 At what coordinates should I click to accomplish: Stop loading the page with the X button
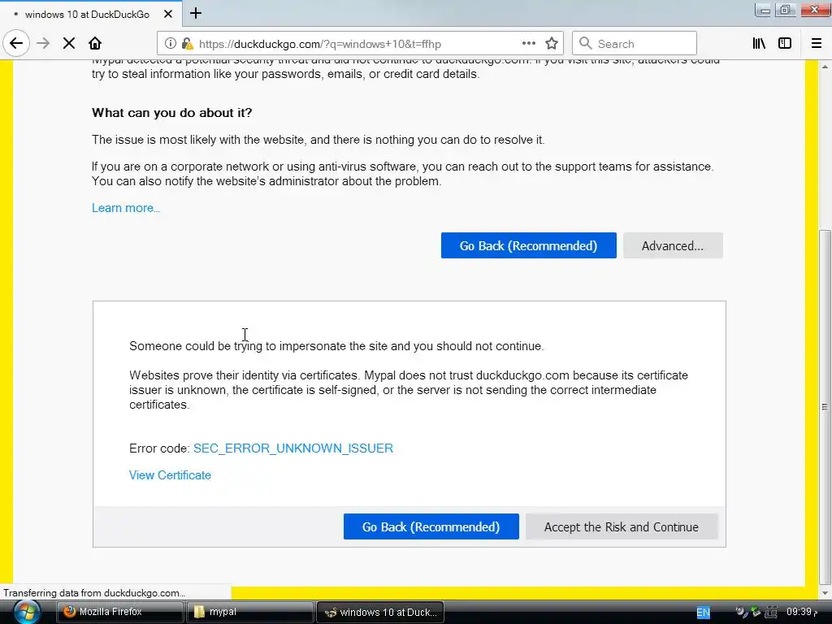pos(69,44)
